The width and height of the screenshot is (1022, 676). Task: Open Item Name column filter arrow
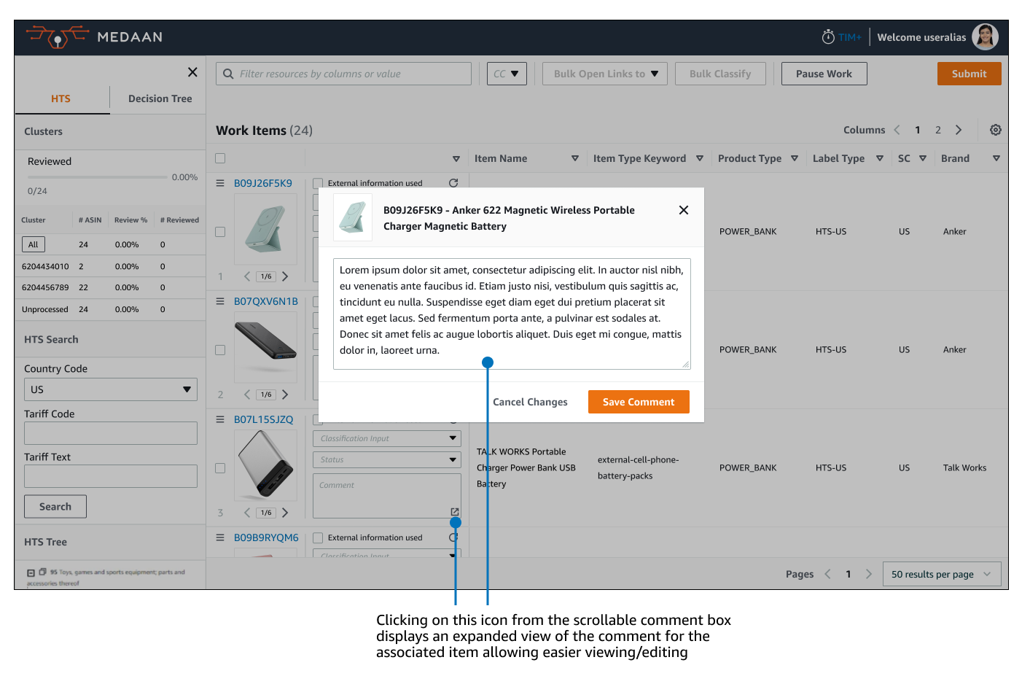575,158
